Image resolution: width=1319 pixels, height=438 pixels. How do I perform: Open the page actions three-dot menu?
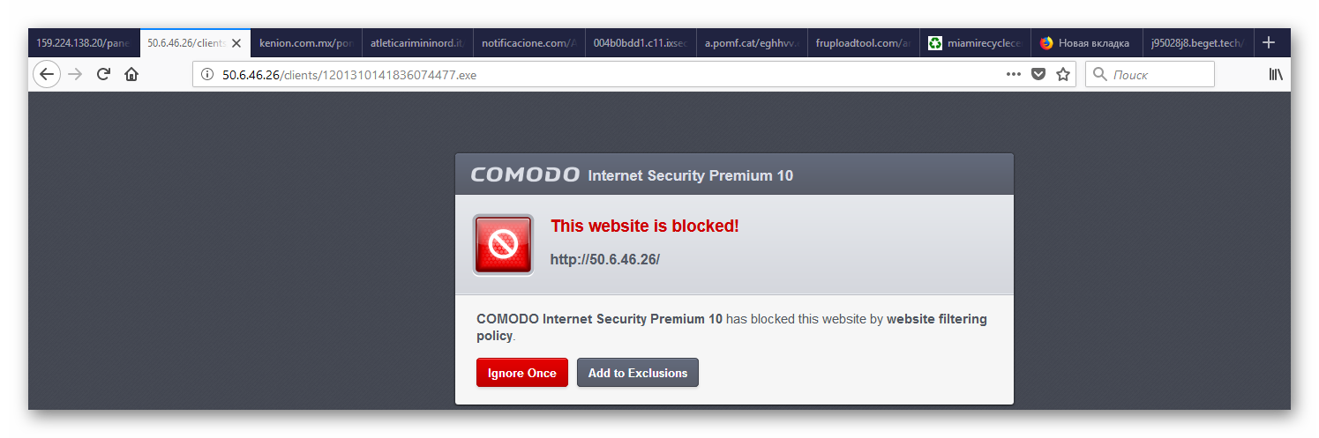click(1013, 75)
